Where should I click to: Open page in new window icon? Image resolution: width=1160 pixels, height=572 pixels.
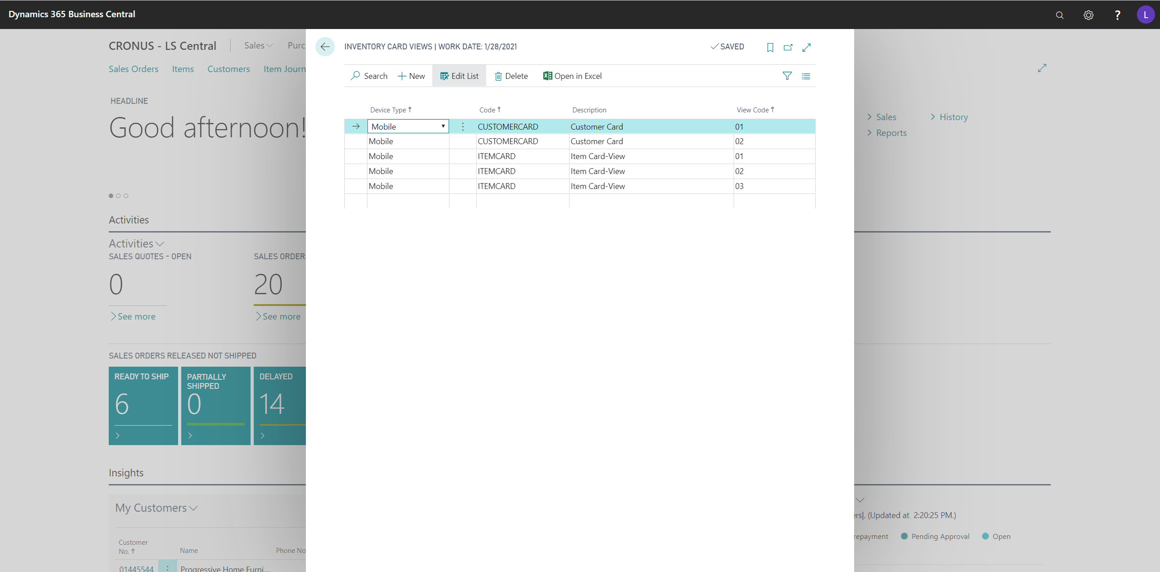(788, 47)
